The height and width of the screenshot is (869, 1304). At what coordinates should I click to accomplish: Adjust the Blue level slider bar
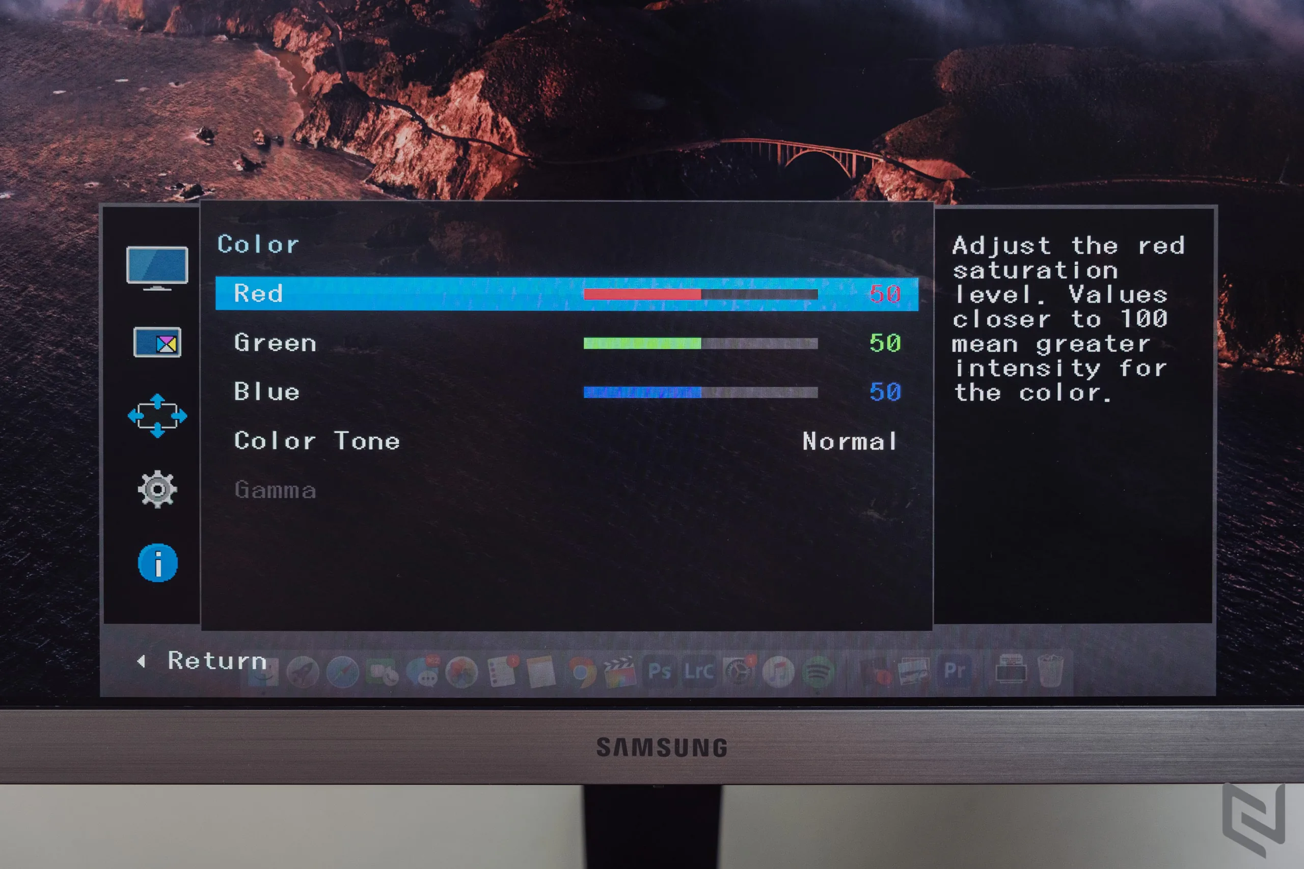(x=701, y=393)
